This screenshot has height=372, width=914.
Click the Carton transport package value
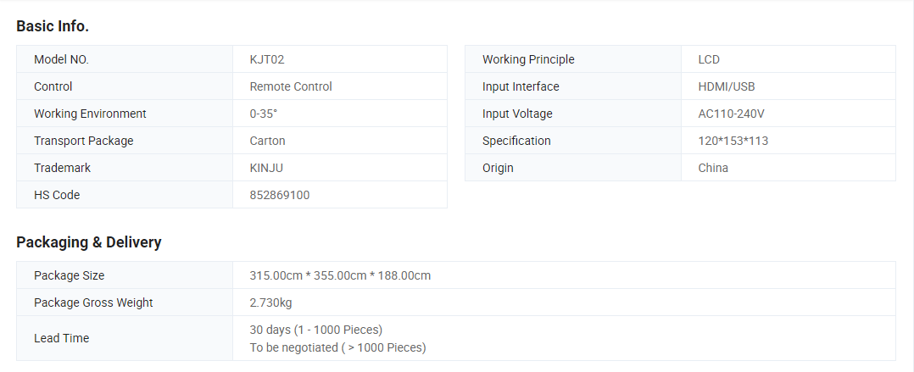267,141
